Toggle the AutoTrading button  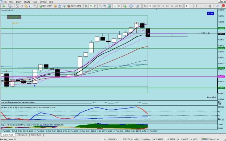(74, 6)
